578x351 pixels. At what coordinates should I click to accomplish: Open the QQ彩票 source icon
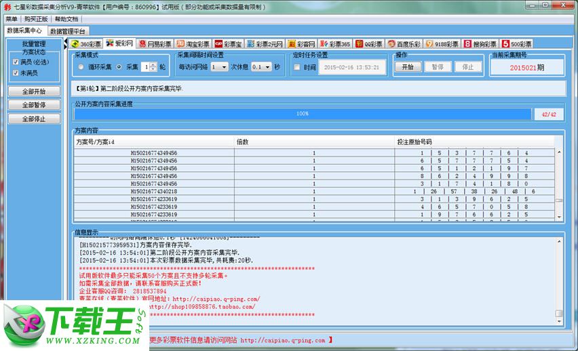pyautogui.click(x=359, y=43)
